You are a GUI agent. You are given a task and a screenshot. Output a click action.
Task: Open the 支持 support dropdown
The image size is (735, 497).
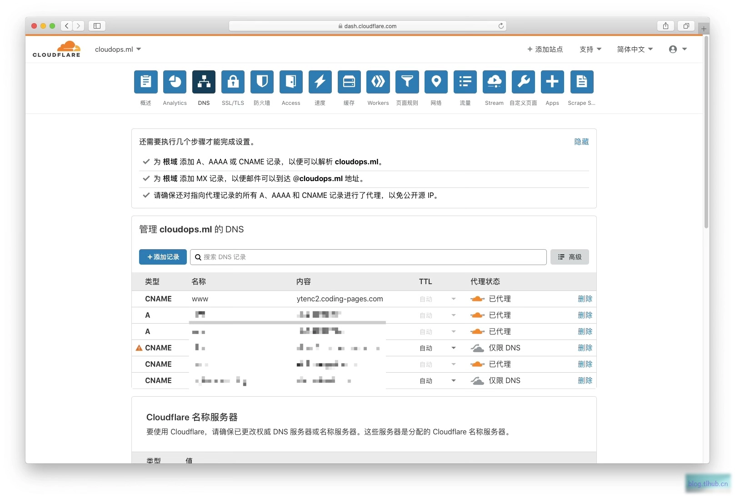[590, 49]
